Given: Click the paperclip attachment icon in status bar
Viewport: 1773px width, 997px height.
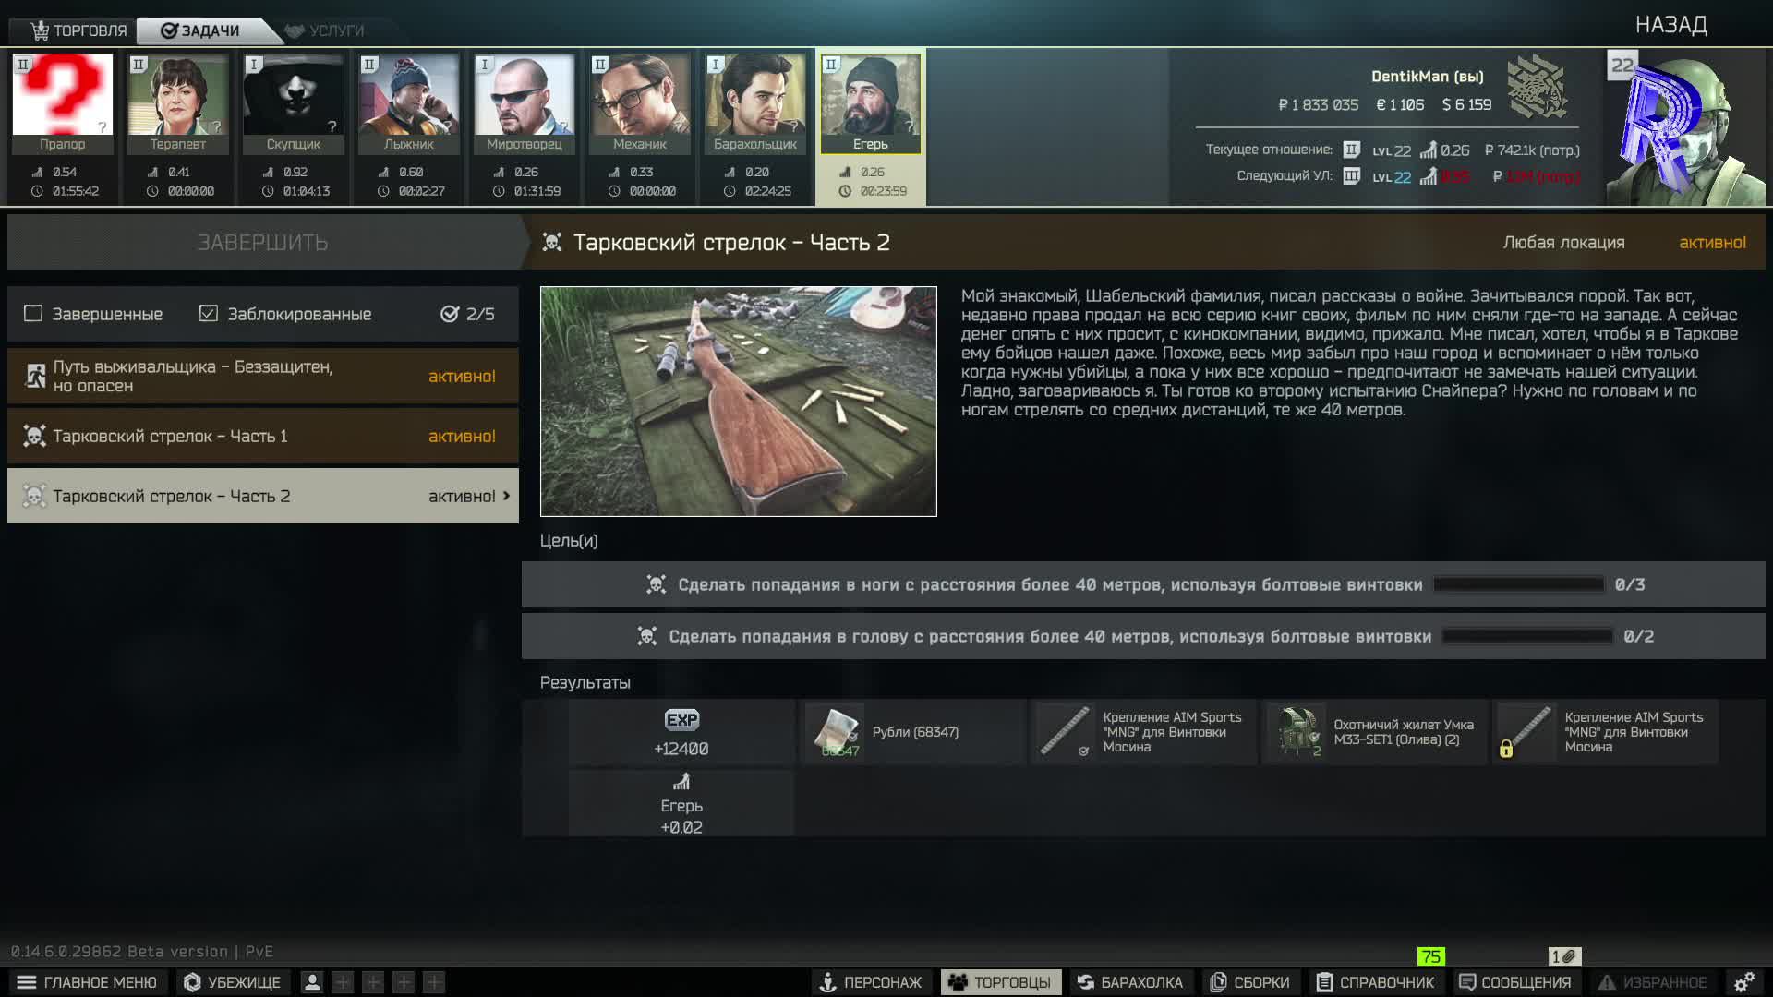Looking at the screenshot, I should coord(1567,956).
